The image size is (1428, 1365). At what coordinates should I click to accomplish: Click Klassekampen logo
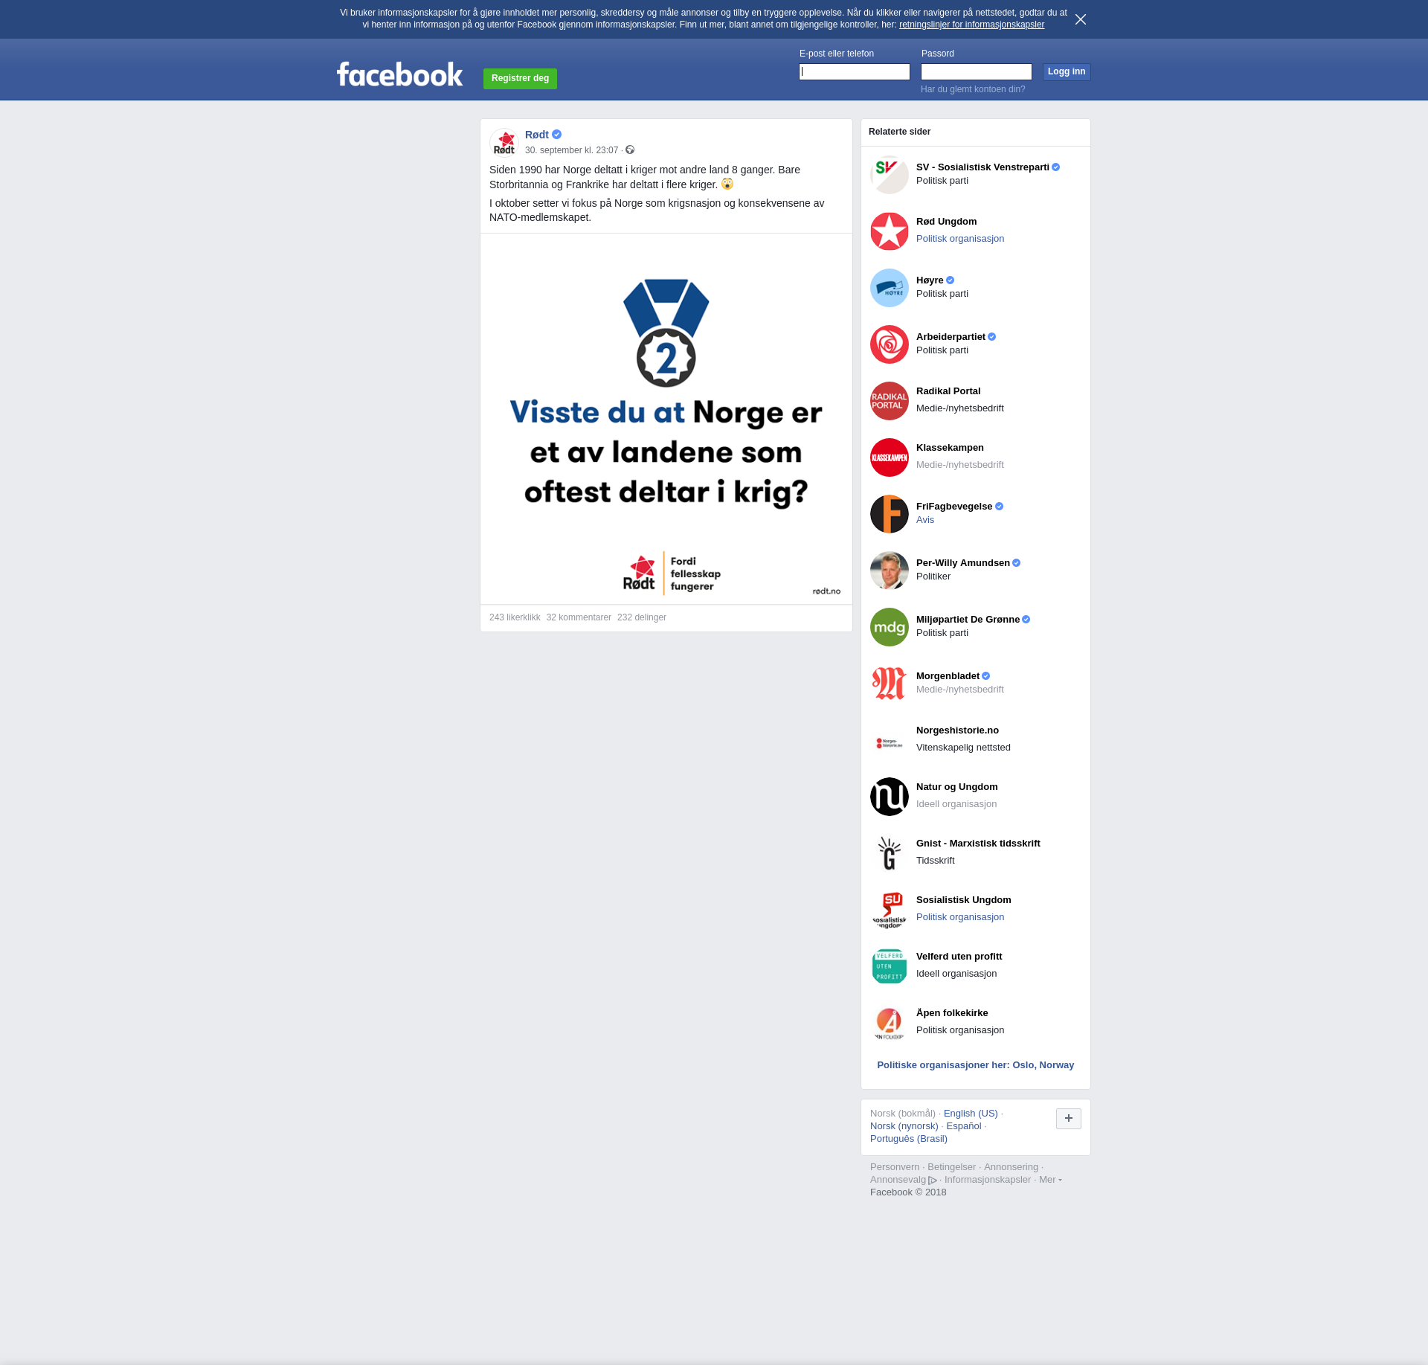[890, 457]
